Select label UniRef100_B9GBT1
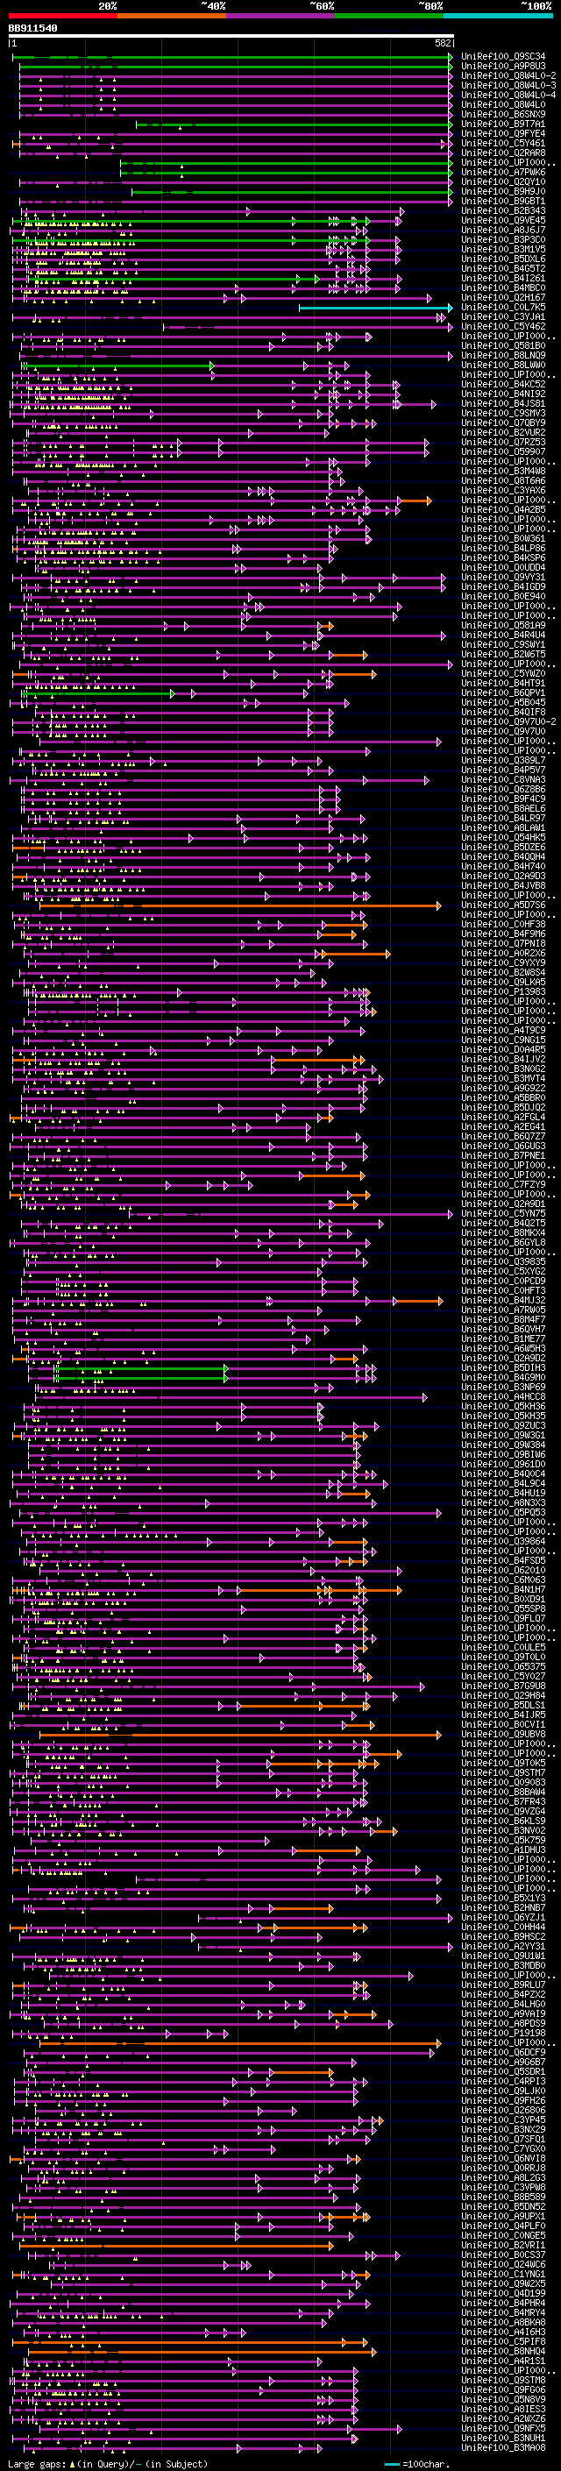The image size is (561, 2471). pyautogui.click(x=502, y=202)
